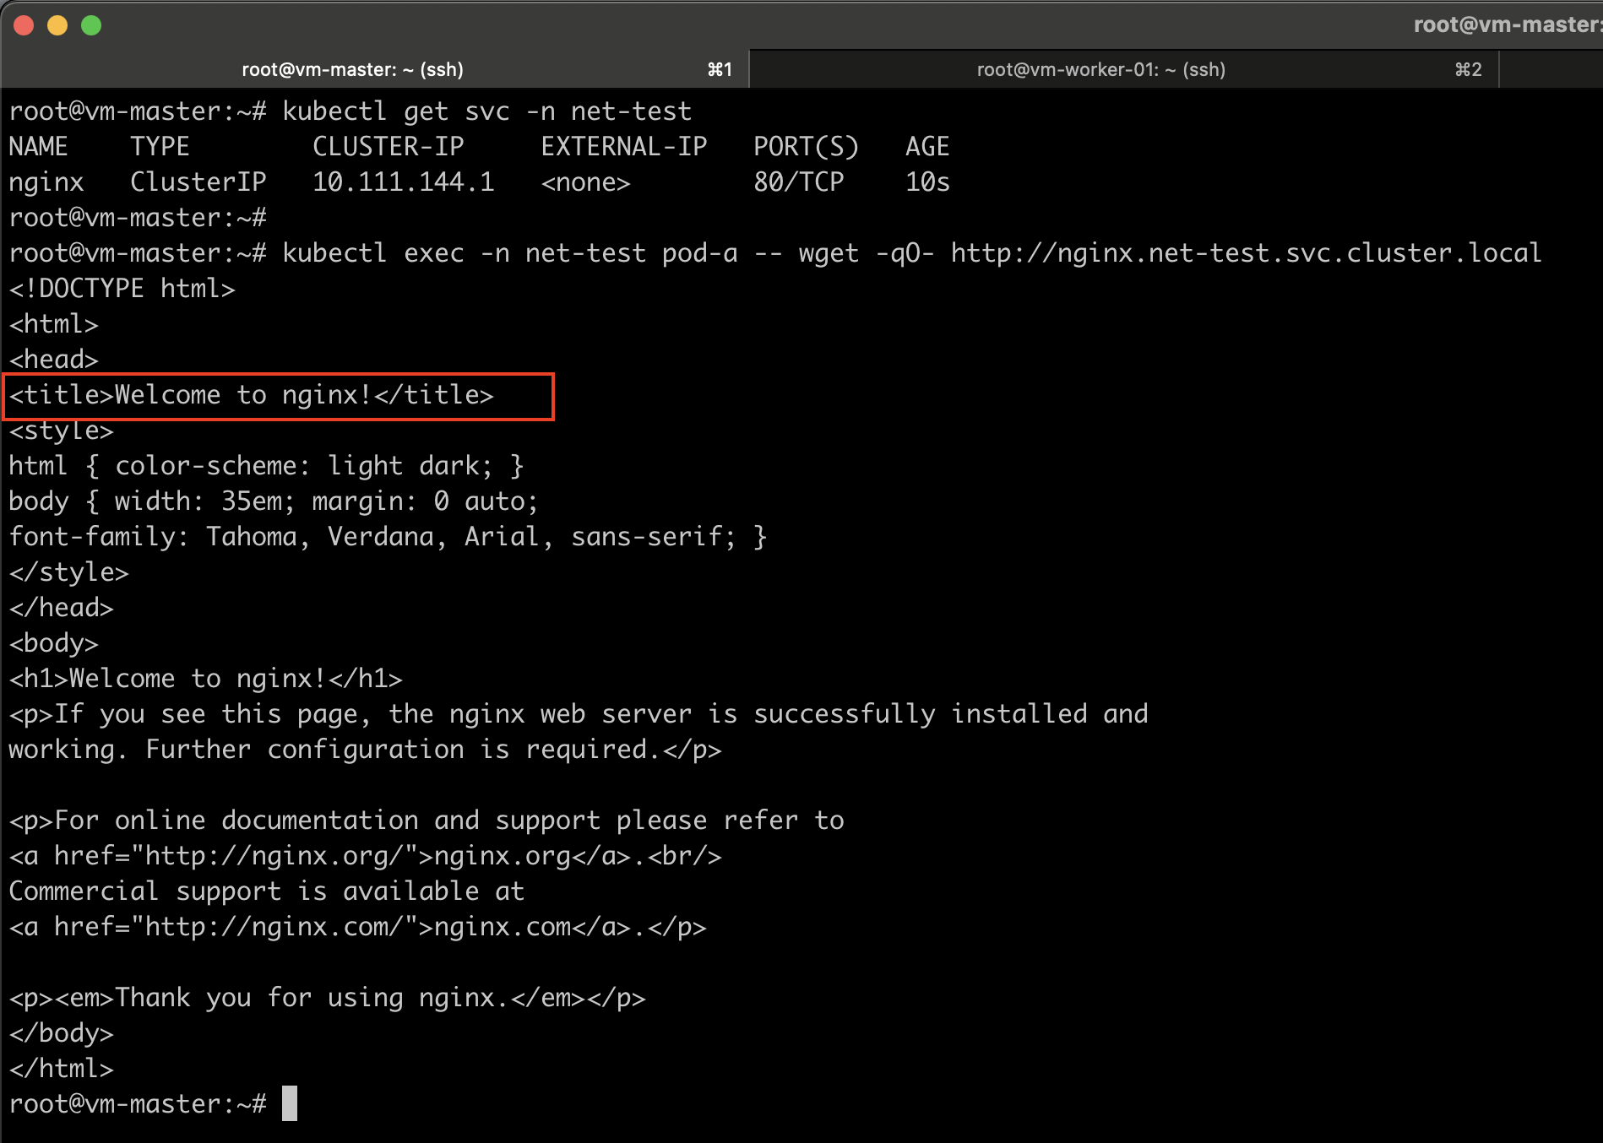The image size is (1603, 1143).
Task: Click the http://nginx.org/ href URL
Action: tap(273, 856)
